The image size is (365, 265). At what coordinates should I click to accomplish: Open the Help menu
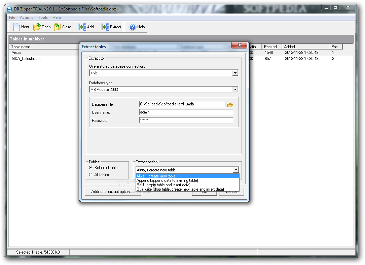pos(57,18)
